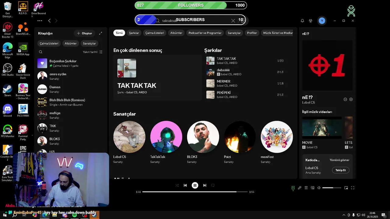Select the Şarkılar results tab
The image size is (390, 219).
pyautogui.click(x=134, y=33)
